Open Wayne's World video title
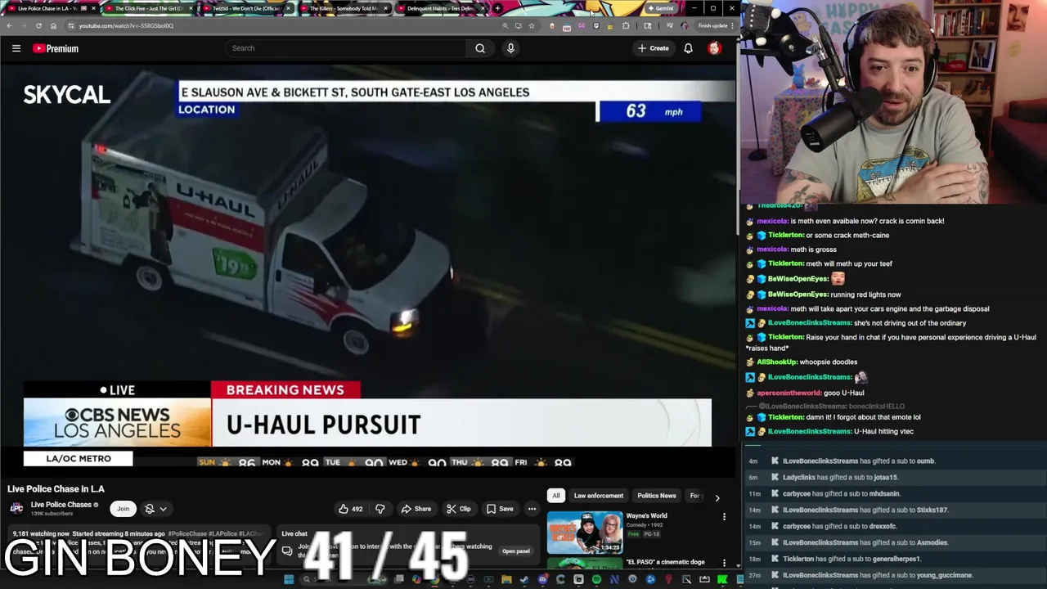1047x589 pixels. 647,516
